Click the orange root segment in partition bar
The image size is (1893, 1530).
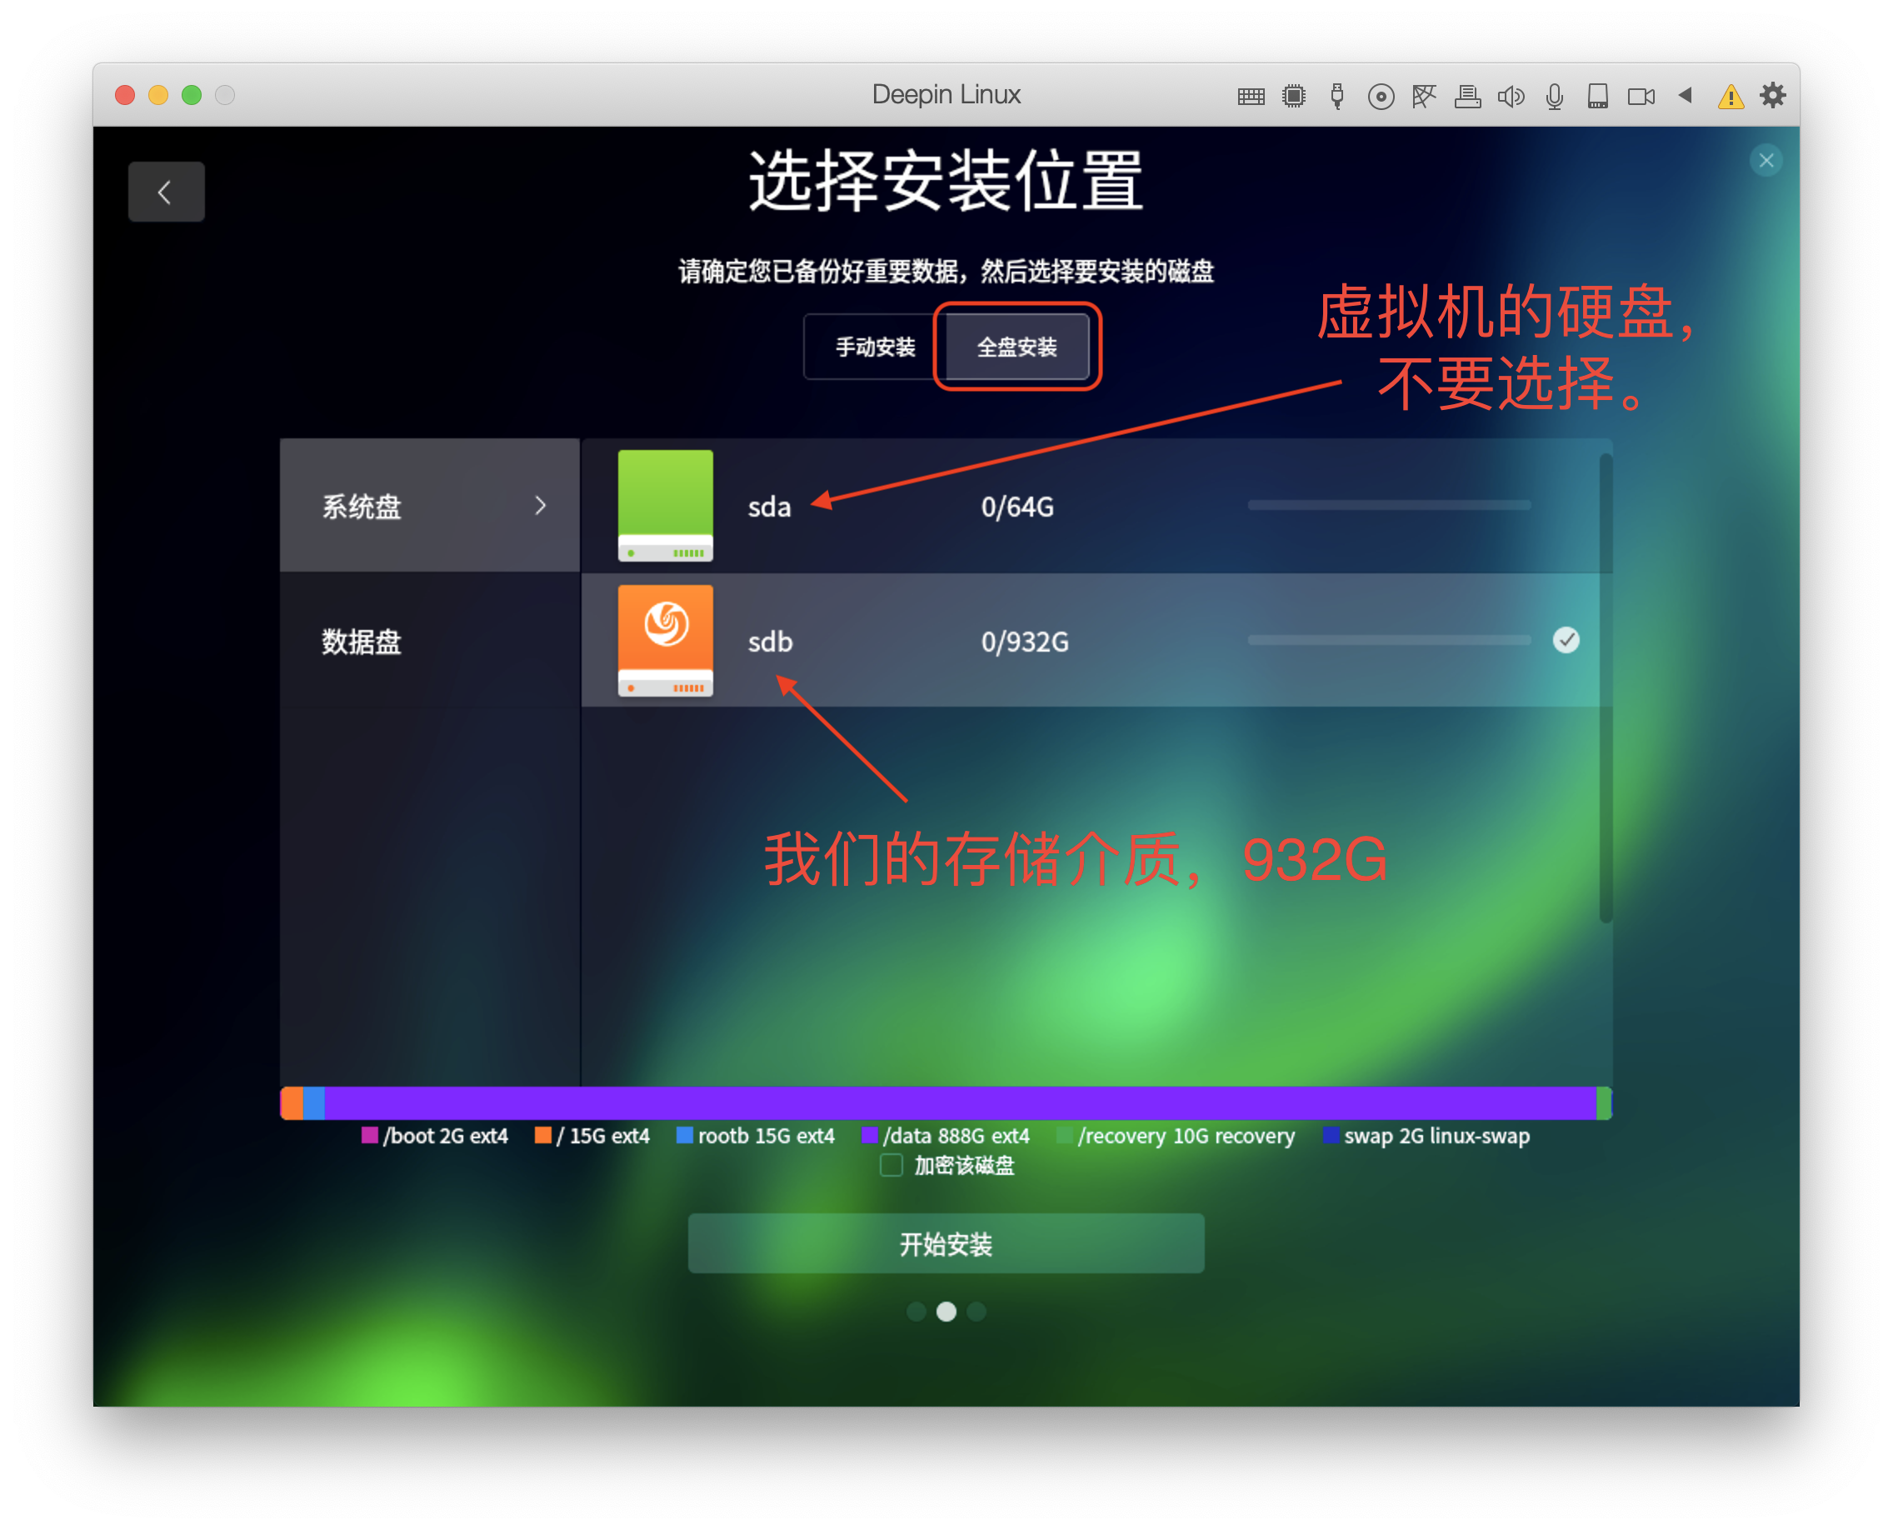[292, 1103]
